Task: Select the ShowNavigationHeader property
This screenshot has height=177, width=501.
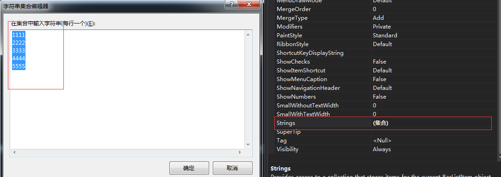Action: (308, 88)
